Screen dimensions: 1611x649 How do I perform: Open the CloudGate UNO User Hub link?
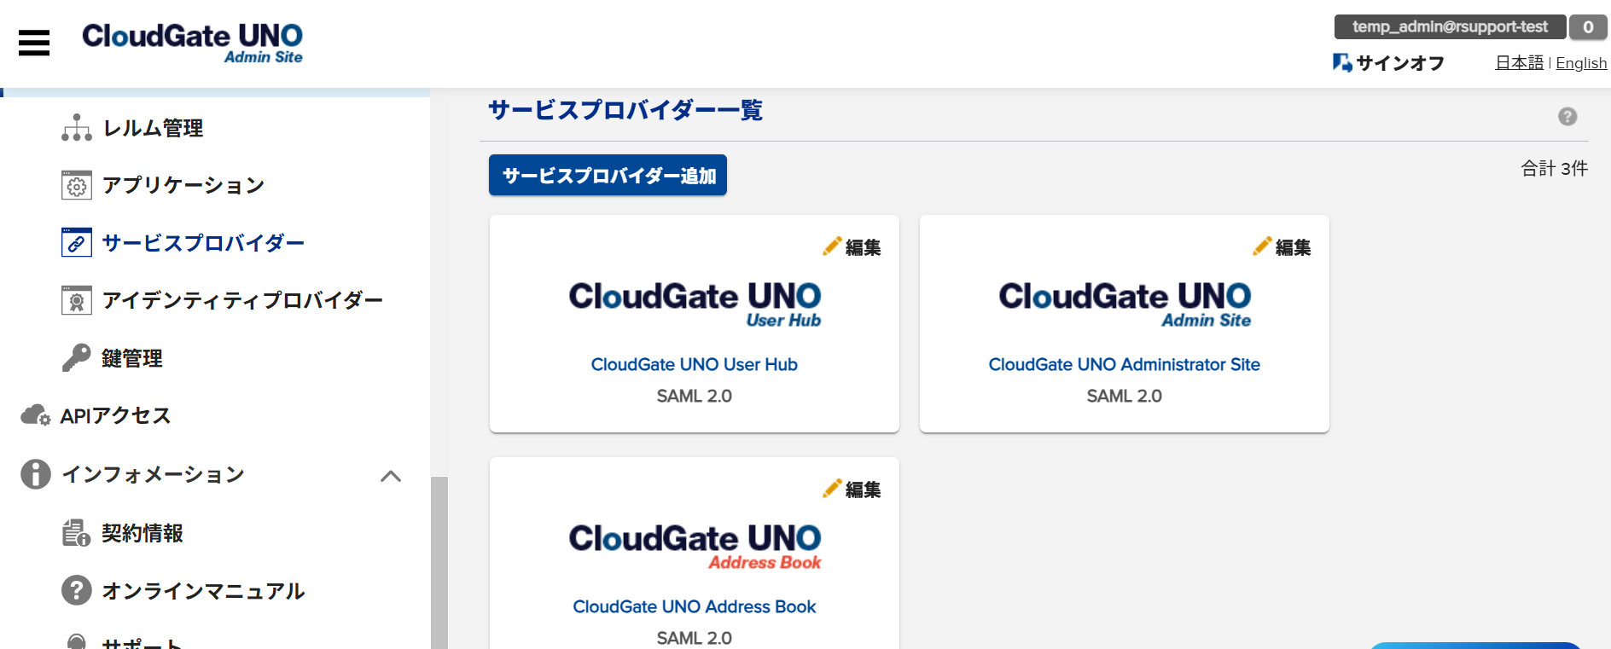point(695,364)
